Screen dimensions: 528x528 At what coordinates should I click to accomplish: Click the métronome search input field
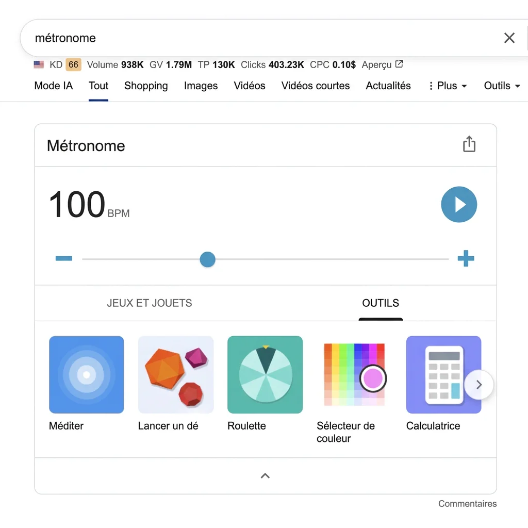coord(258,38)
